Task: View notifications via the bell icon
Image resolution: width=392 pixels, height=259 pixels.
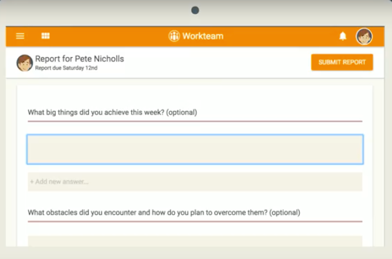Action: tap(342, 36)
